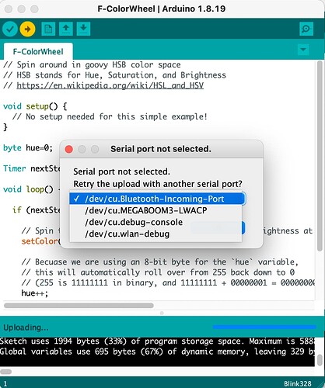Image resolution: width=325 pixels, height=388 pixels.
Task: Expand the tab menu dropdown arrow
Action: point(303,49)
